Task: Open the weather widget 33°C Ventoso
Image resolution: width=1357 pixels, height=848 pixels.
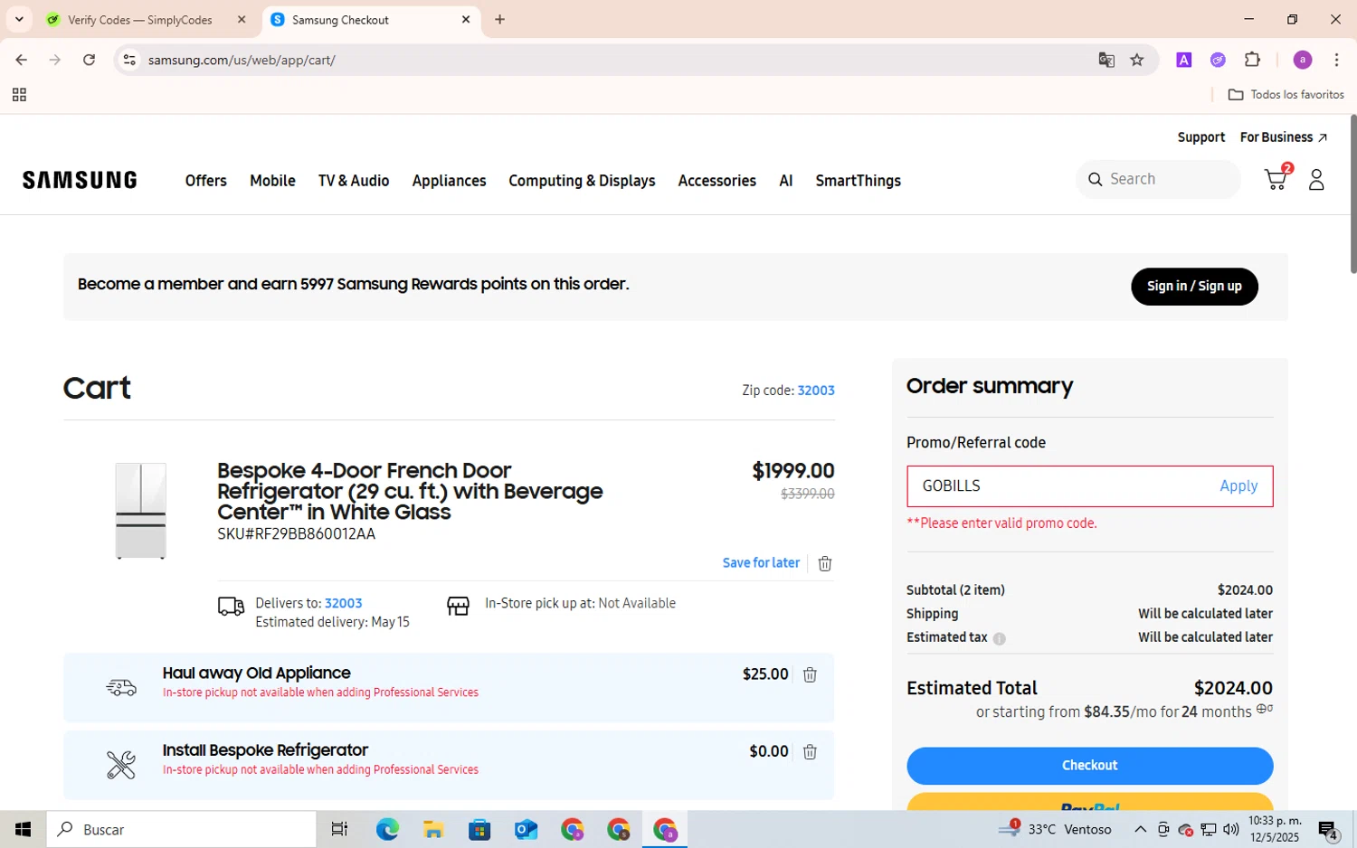Action: (1056, 829)
